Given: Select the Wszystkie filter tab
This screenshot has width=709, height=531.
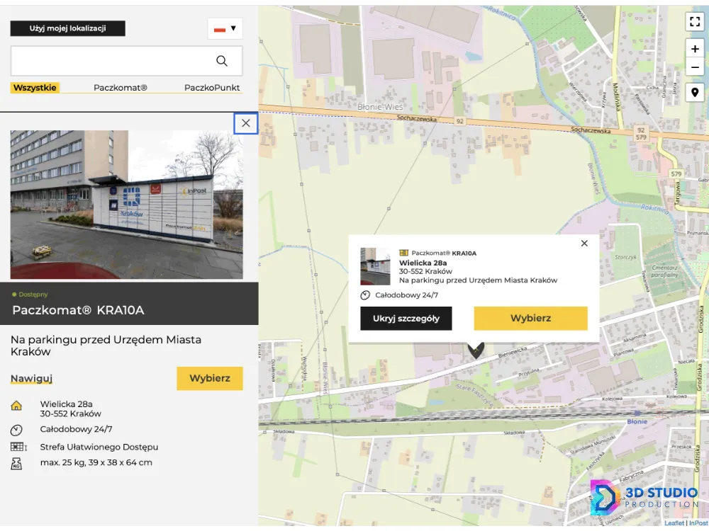Looking at the screenshot, I should tap(35, 88).
